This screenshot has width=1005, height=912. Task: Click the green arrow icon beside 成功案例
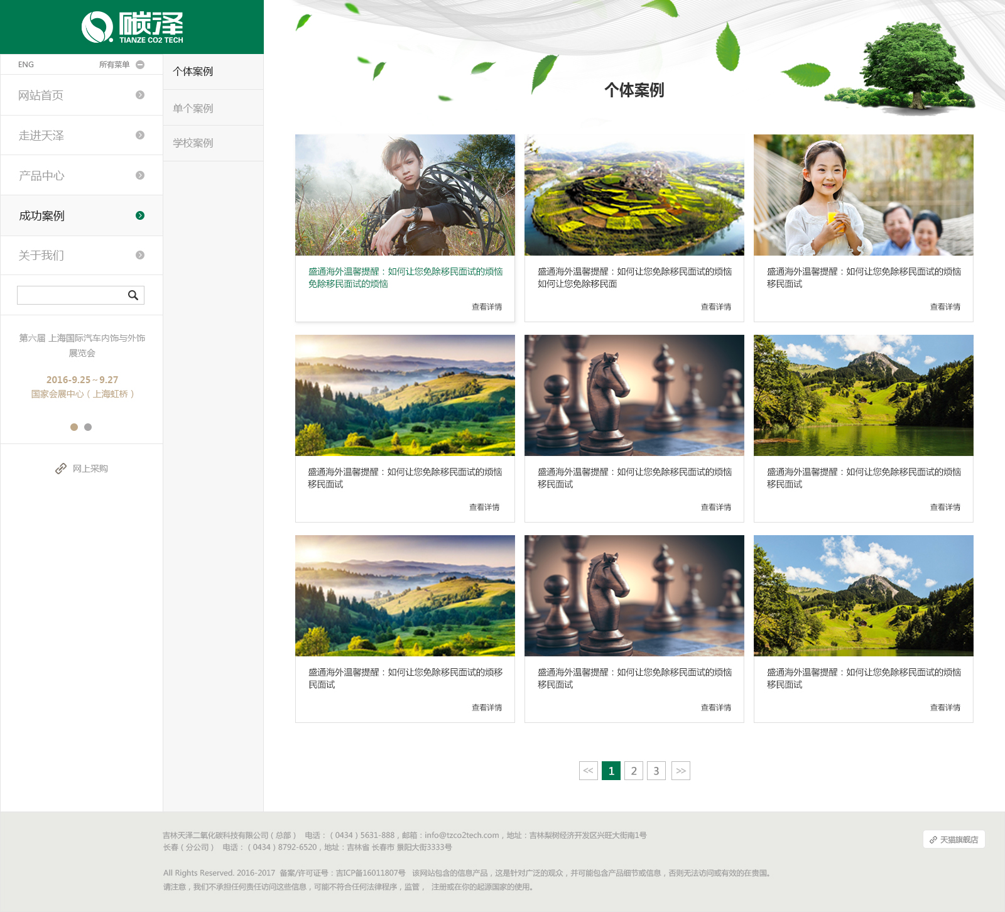click(140, 215)
